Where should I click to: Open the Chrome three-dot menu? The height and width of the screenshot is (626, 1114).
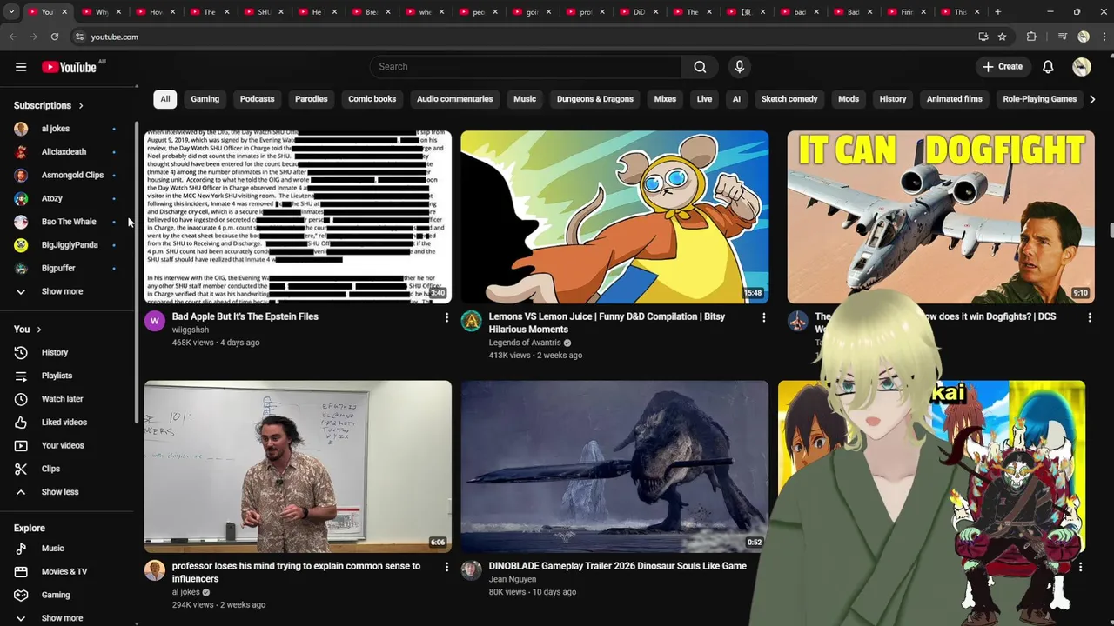pyautogui.click(x=1104, y=37)
